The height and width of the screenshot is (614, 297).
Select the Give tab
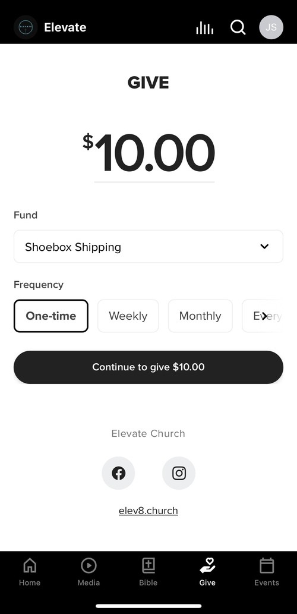tap(207, 572)
